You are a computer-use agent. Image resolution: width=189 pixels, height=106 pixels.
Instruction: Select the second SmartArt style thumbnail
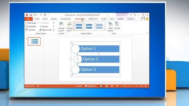pyautogui.click(x=88, y=26)
